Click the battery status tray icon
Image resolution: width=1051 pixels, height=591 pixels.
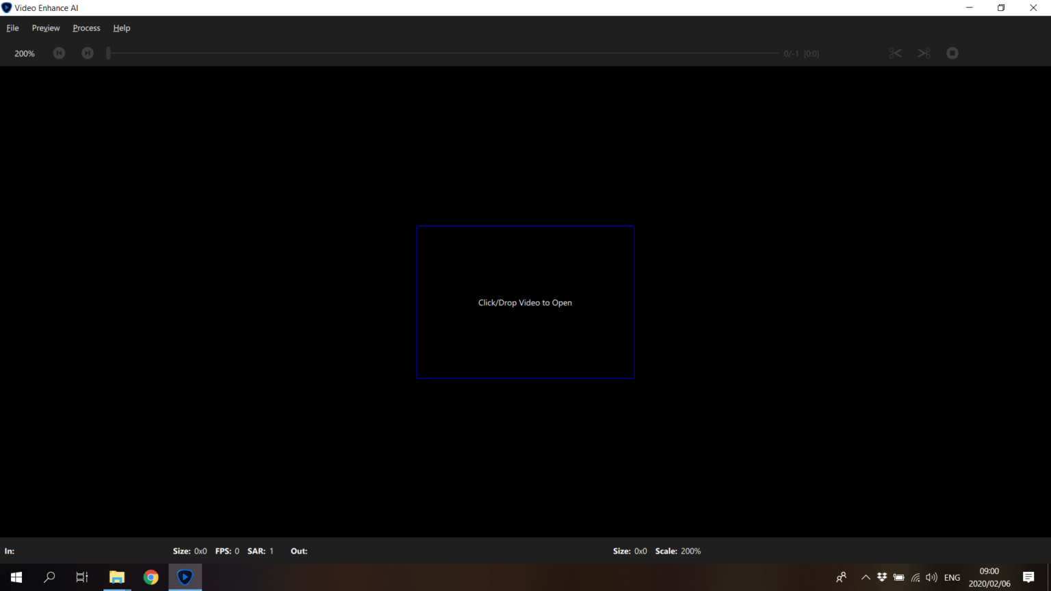click(899, 577)
